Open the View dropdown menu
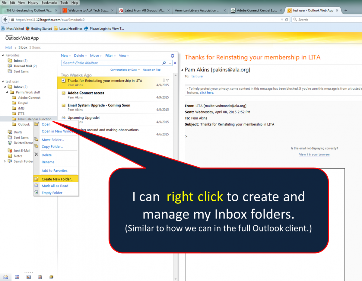Viewport: 362px width, 281px height. 124,56
